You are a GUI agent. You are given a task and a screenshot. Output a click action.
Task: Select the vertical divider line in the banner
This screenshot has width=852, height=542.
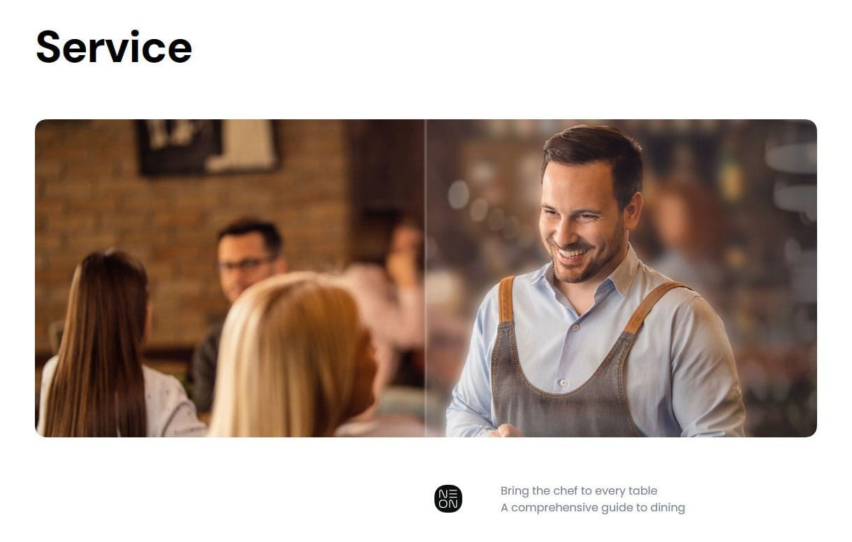425,278
